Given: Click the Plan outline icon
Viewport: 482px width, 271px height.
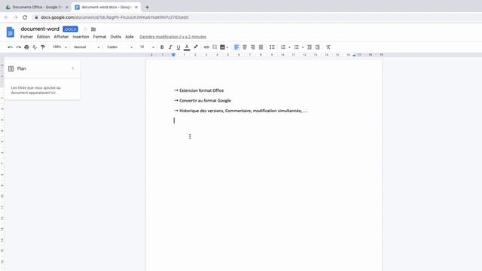Looking at the screenshot, I should click(x=11, y=69).
